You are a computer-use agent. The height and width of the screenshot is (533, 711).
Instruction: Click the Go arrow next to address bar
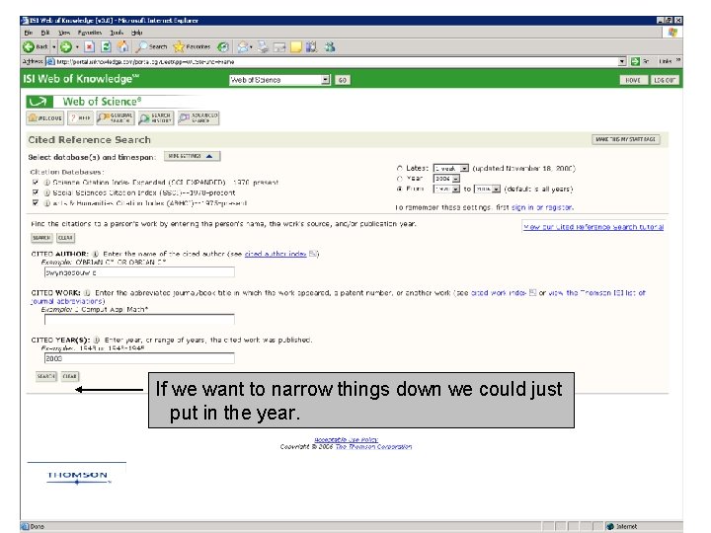[635, 61]
